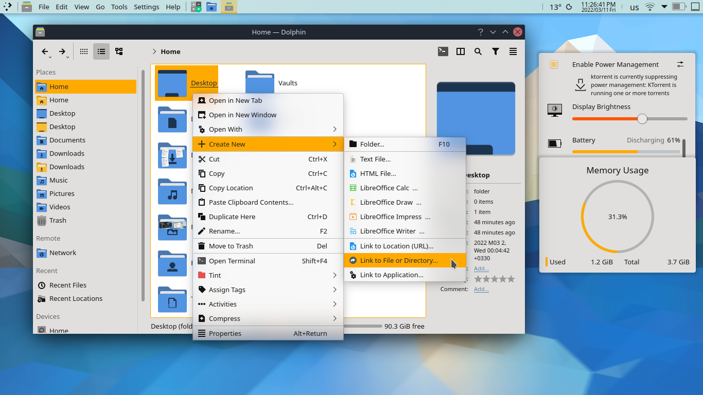Select Move to Trash
The width and height of the screenshot is (703, 395).
[x=268, y=246]
